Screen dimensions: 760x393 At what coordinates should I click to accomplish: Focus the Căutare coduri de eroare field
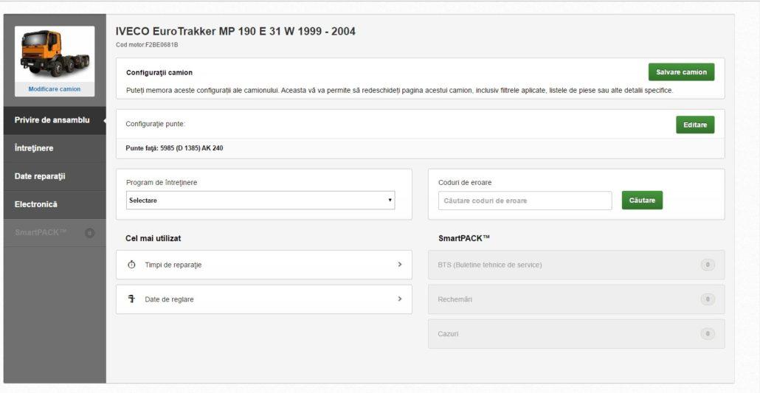coord(525,201)
